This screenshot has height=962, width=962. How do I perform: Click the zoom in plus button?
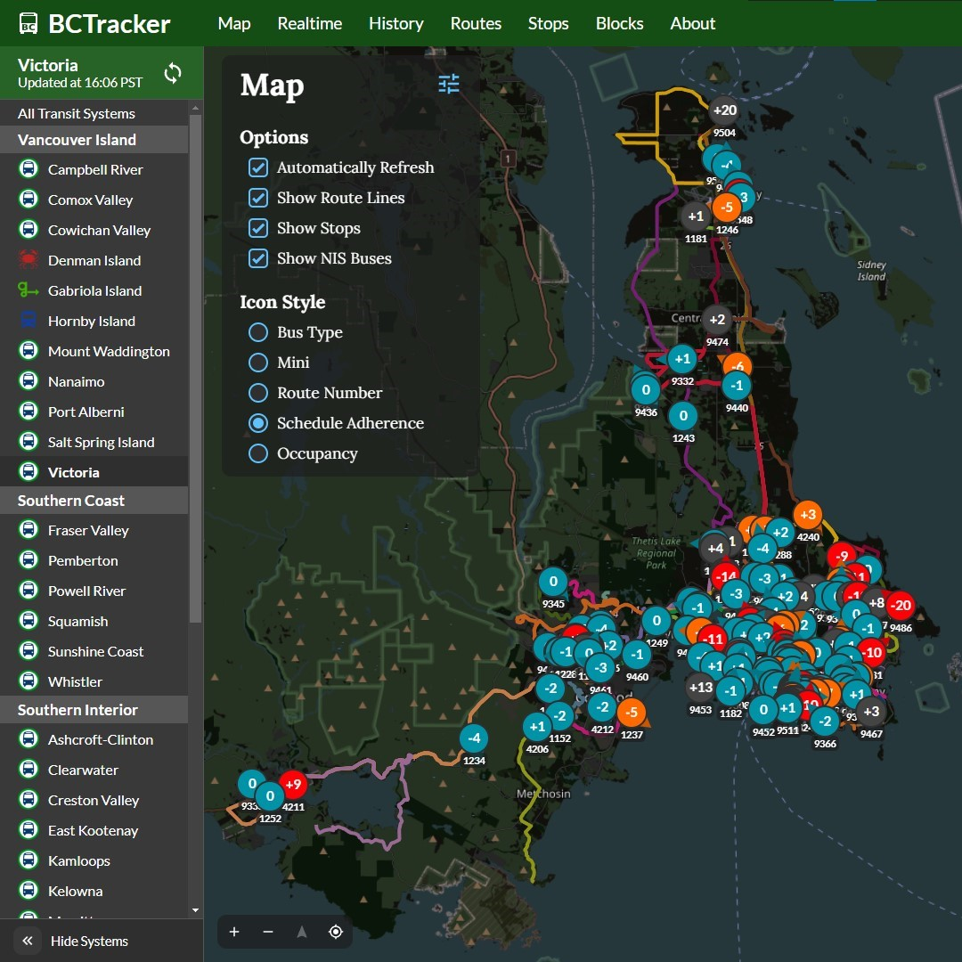[234, 932]
